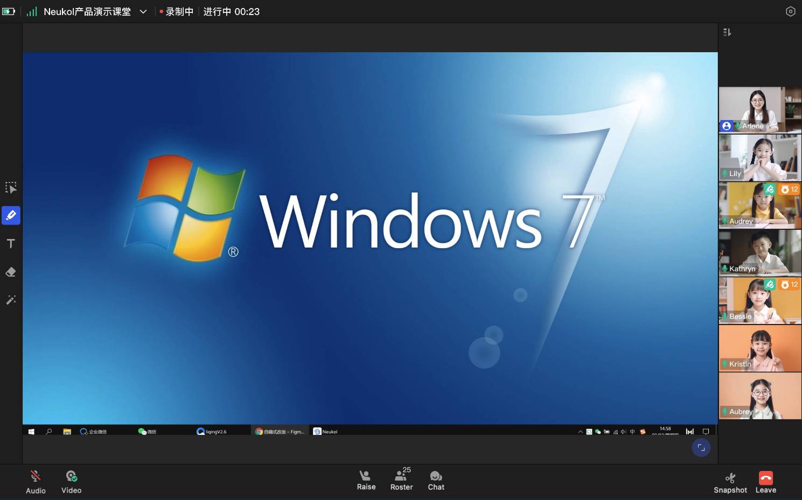Click Bessie's green drawing permission icon
802x500 pixels.
click(770, 284)
